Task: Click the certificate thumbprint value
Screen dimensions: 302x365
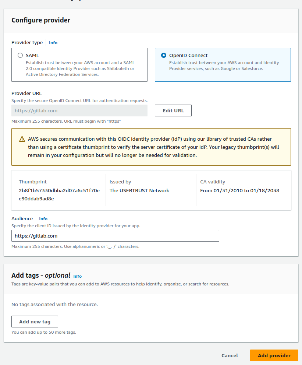Action: [59, 194]
